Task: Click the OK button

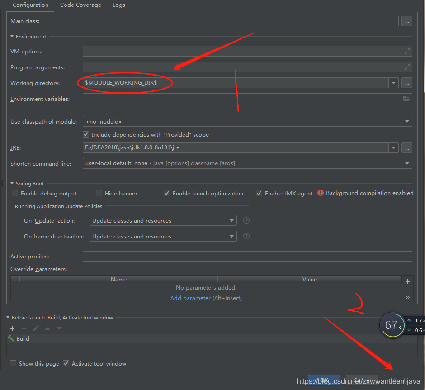Action: [324, 380]
